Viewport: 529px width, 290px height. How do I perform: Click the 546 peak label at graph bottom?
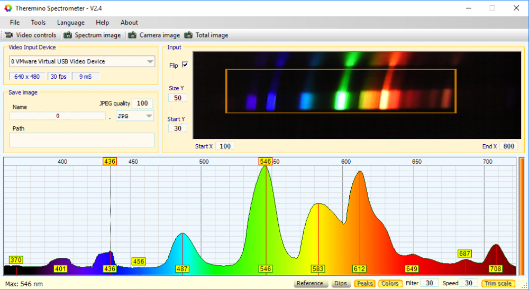(266, 269)
